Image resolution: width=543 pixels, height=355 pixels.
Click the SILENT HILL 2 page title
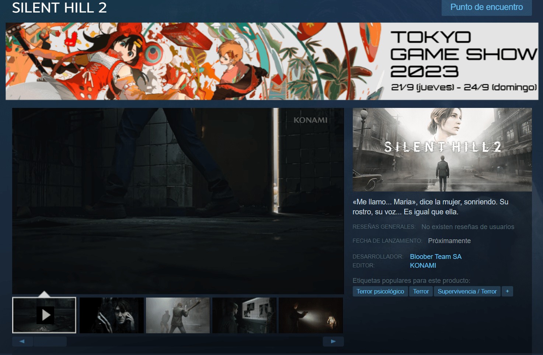click(x=59, y=8)
